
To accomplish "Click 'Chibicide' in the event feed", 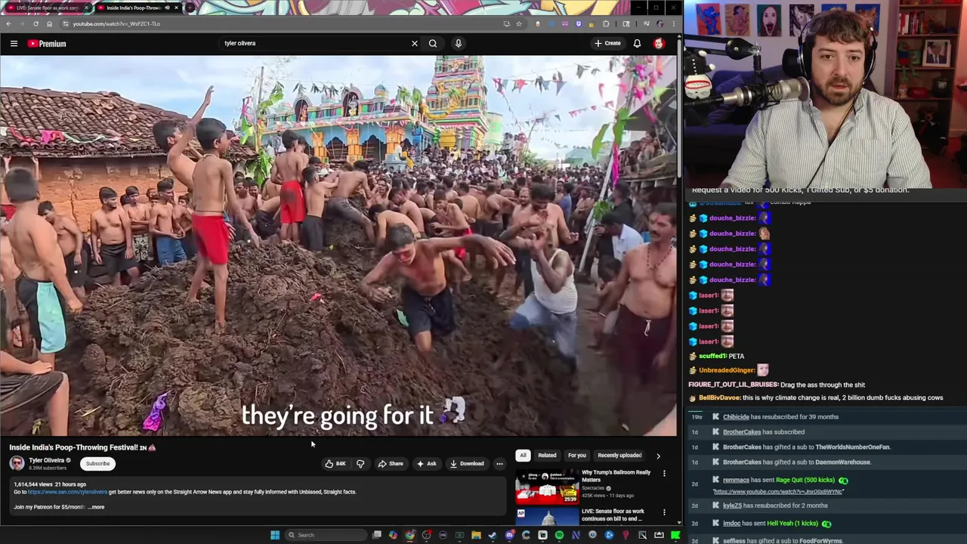I will (x=736, y=417).
